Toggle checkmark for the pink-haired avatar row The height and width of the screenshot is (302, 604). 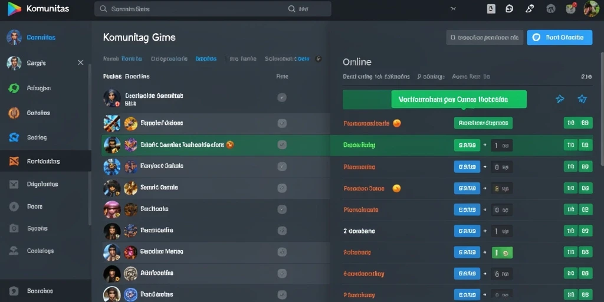click(282, 209)
